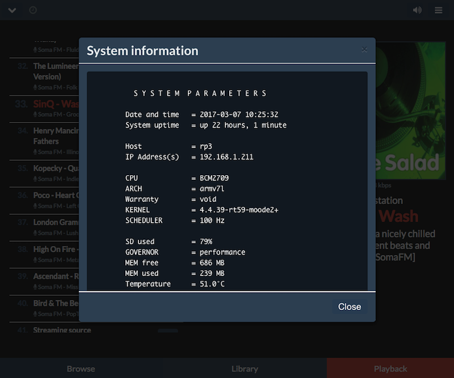Click the Temperature value 51.0°C

[x=212, y=284]
